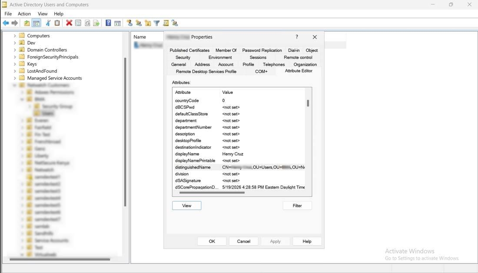The width and height of the screenshot is (478, 273).
Task: Toggle the Show/Hide Action Pane icon
Action: (x=117, y=23)
